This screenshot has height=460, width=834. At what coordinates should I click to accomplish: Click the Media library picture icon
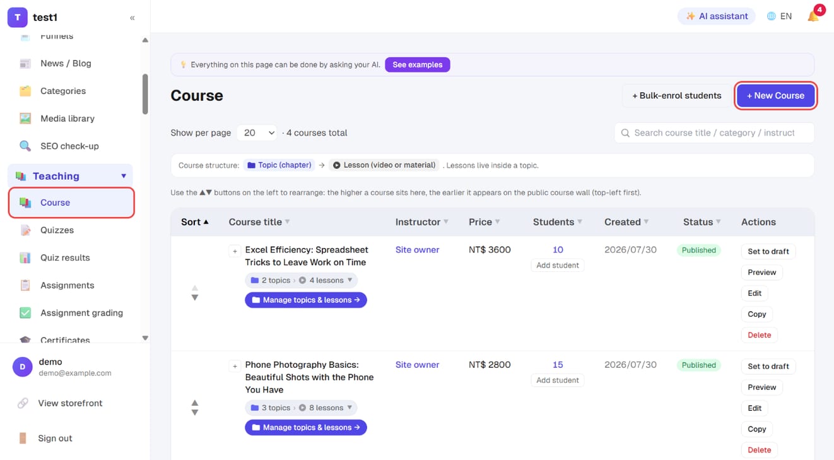tap(25, 119)
